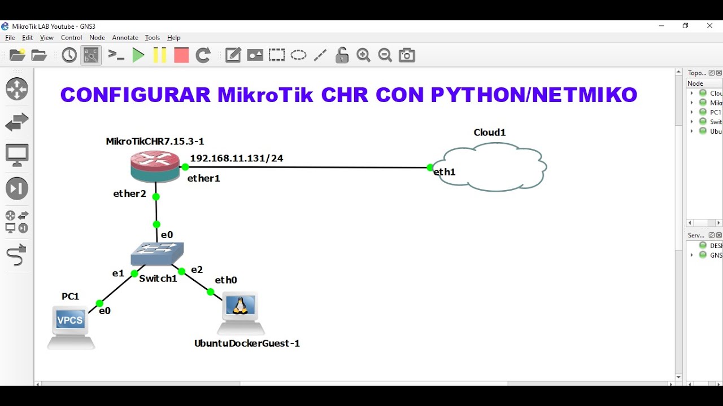
Task: Expand the GNS... server in Servers summary
Action: point(692,255)
